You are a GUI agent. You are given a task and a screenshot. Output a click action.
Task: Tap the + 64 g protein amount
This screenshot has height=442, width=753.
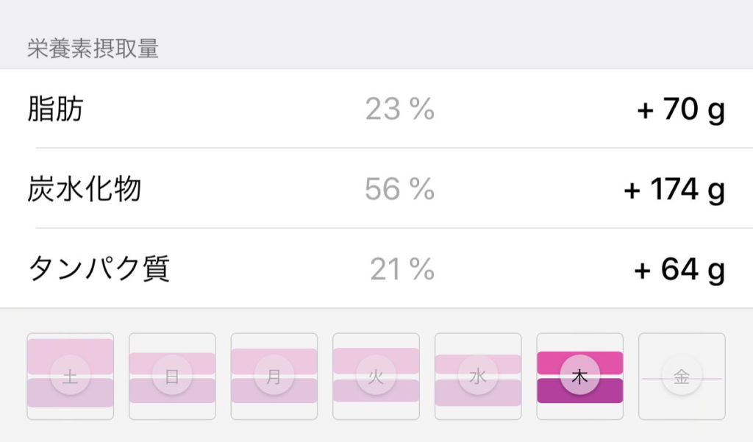click(679, 269)
